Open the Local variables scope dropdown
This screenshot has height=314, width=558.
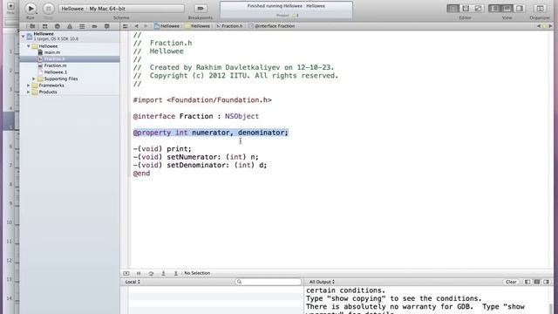click(x=133, y=282)
